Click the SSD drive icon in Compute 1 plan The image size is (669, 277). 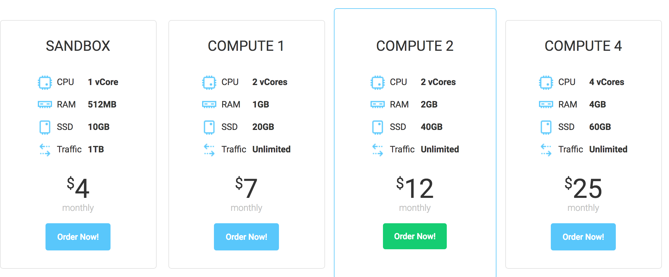click(209, 127)
